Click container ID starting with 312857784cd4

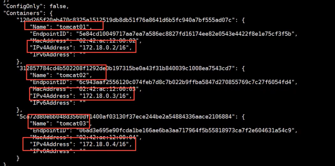126,68
